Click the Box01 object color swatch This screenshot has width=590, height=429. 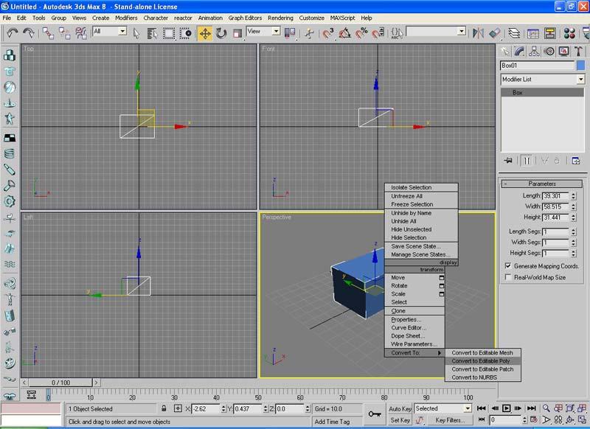pos(580,66)
